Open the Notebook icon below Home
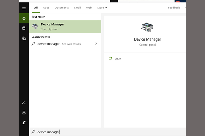 point(24,28)
